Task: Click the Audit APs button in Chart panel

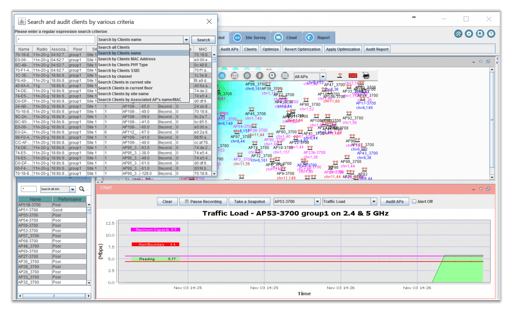Action: click(x=394, y=202)
